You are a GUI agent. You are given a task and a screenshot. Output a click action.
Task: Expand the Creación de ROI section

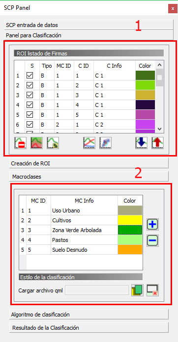(89, 163)
